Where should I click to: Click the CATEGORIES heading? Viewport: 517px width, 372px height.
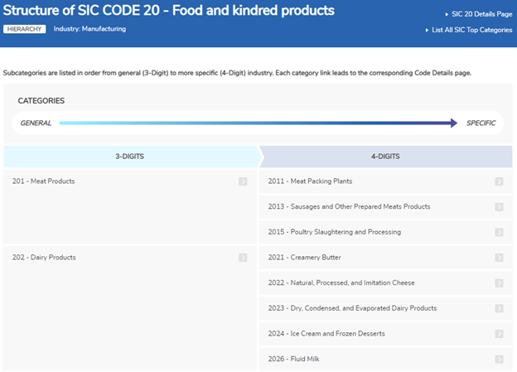(41, 100)
